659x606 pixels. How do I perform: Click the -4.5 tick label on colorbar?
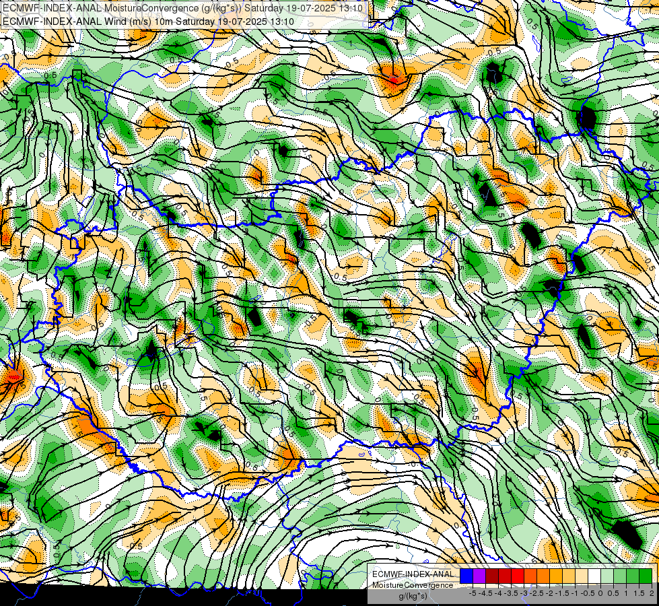coord(485,593)
